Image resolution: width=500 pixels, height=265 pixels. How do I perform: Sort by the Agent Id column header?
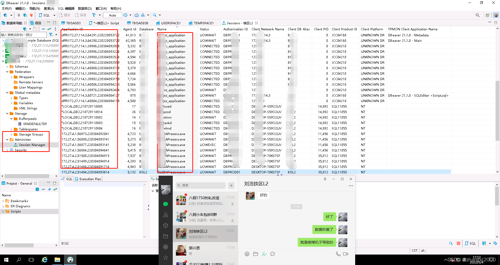pos(129,29)
